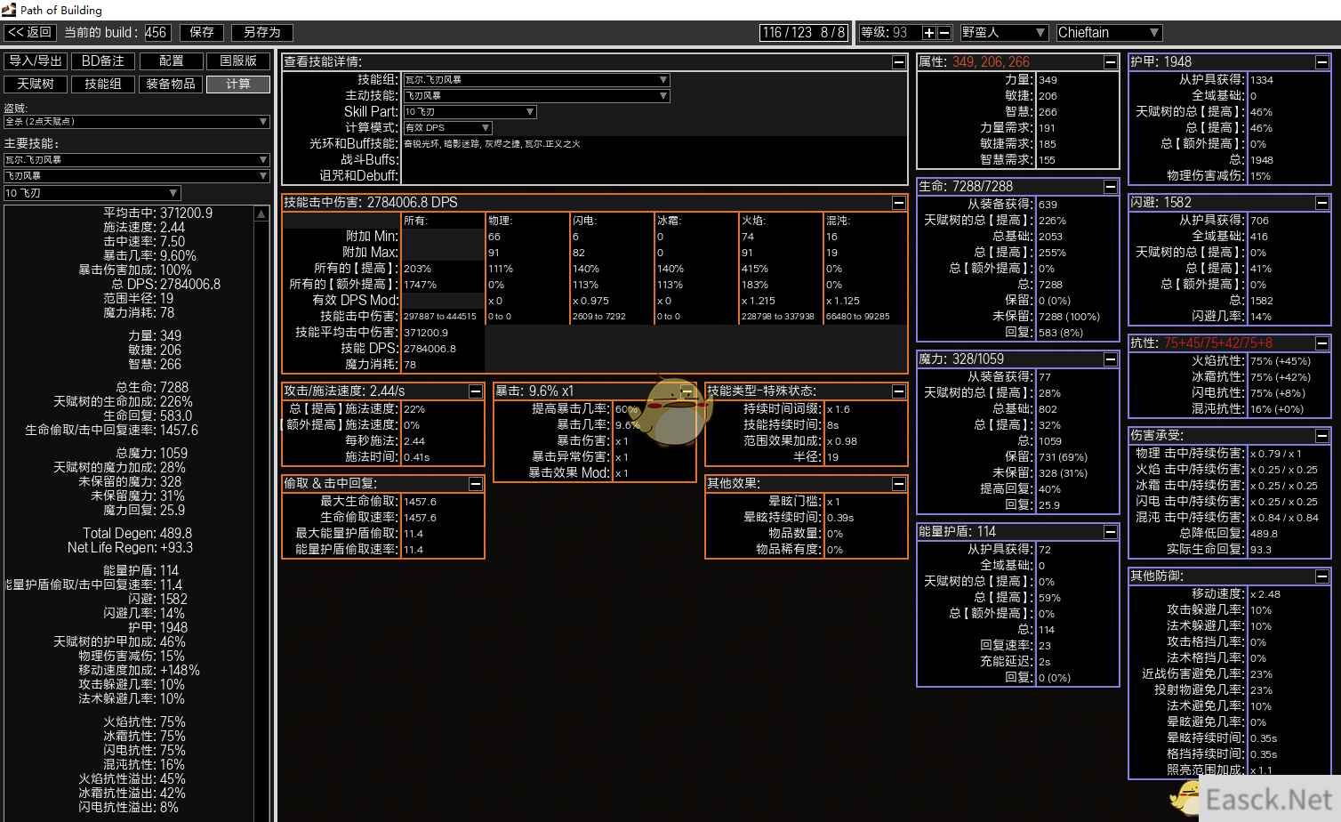Collapse the 其他防御 section
The image size is (1341, 822).
tap(1322, 576)
